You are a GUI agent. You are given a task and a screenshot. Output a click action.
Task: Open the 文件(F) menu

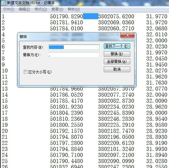[x=9, y=9]
